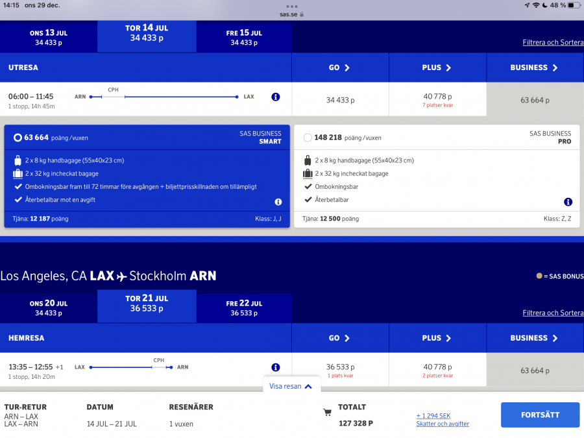Viewport: 584px width, 438px height.
Task: Click info icon in Business Pro card
Action: click(x=568, y=202)
